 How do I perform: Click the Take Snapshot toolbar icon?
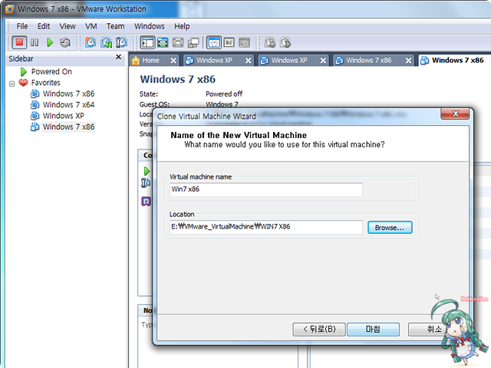[91, 42]
